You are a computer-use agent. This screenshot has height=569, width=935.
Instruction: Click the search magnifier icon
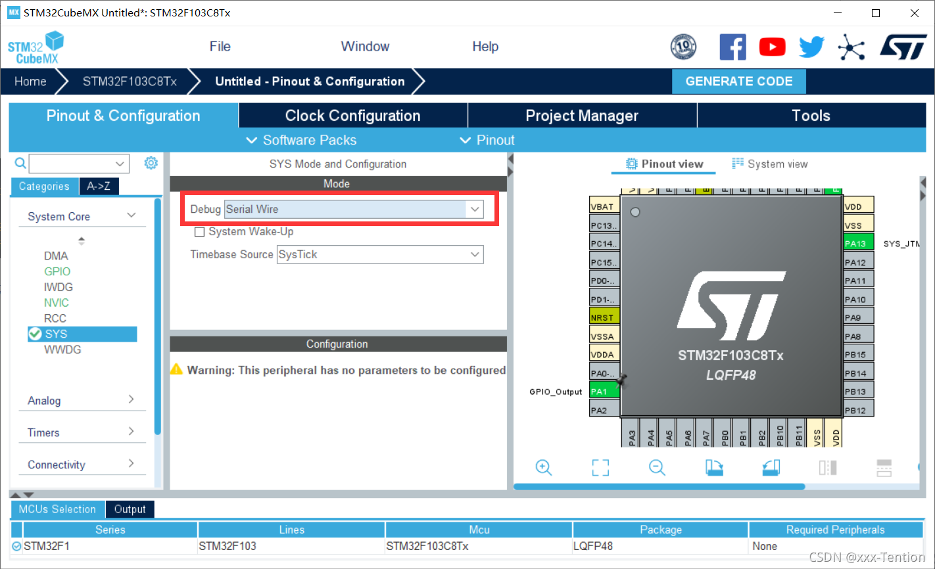[20, 163]
